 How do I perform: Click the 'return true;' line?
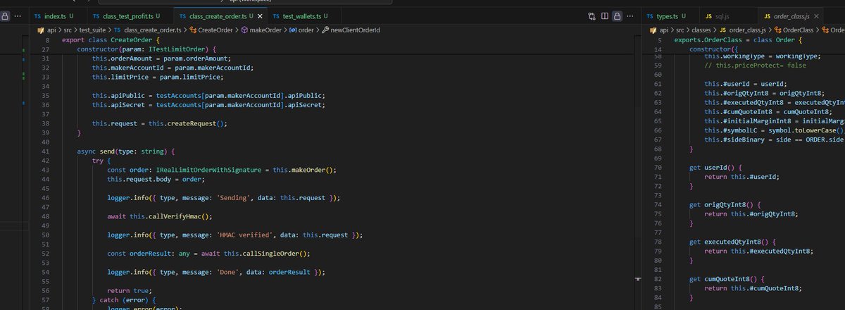click(130, 290)
